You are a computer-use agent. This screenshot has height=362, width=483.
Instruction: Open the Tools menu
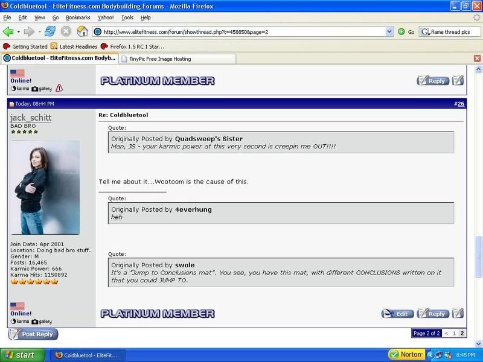pyautogui.click(x=127, y=18)
